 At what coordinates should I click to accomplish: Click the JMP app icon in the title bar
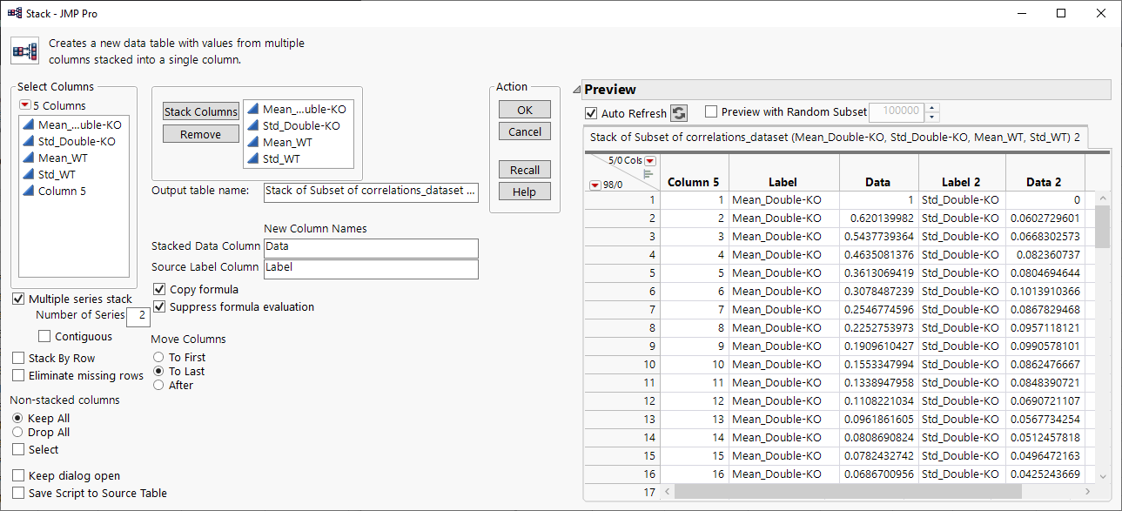point(14,13)
